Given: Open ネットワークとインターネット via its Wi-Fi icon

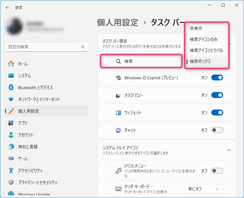Looking at the screenshot, I should 11,99.
